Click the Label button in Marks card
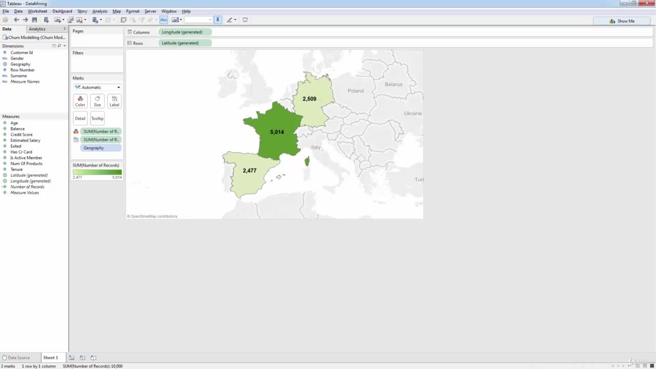656x369 pixels. [114, 101]
